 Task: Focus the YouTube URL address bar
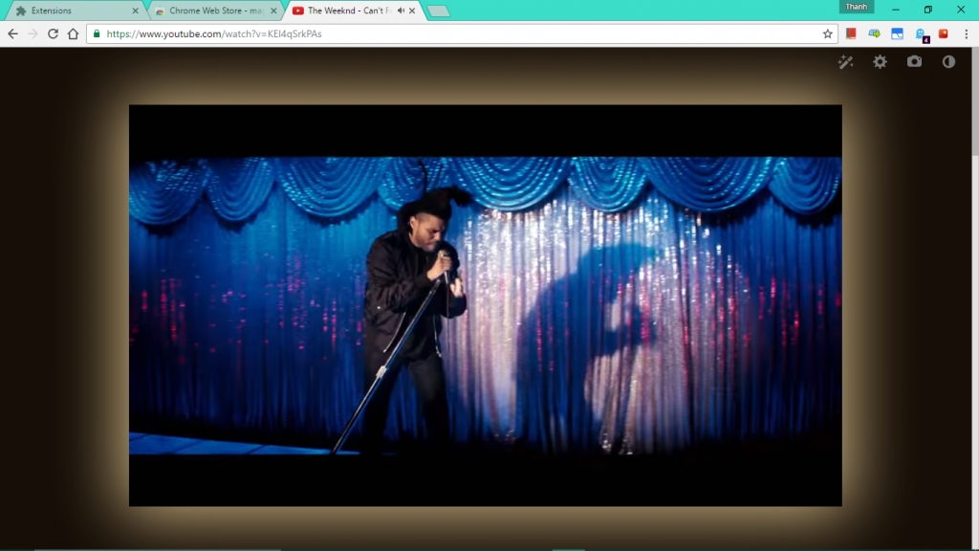point(462,33)
